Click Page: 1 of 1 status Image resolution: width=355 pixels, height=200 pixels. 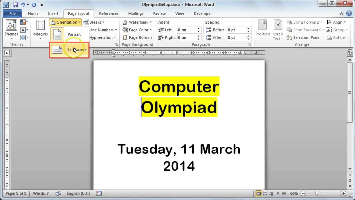(x=16, y=194)
